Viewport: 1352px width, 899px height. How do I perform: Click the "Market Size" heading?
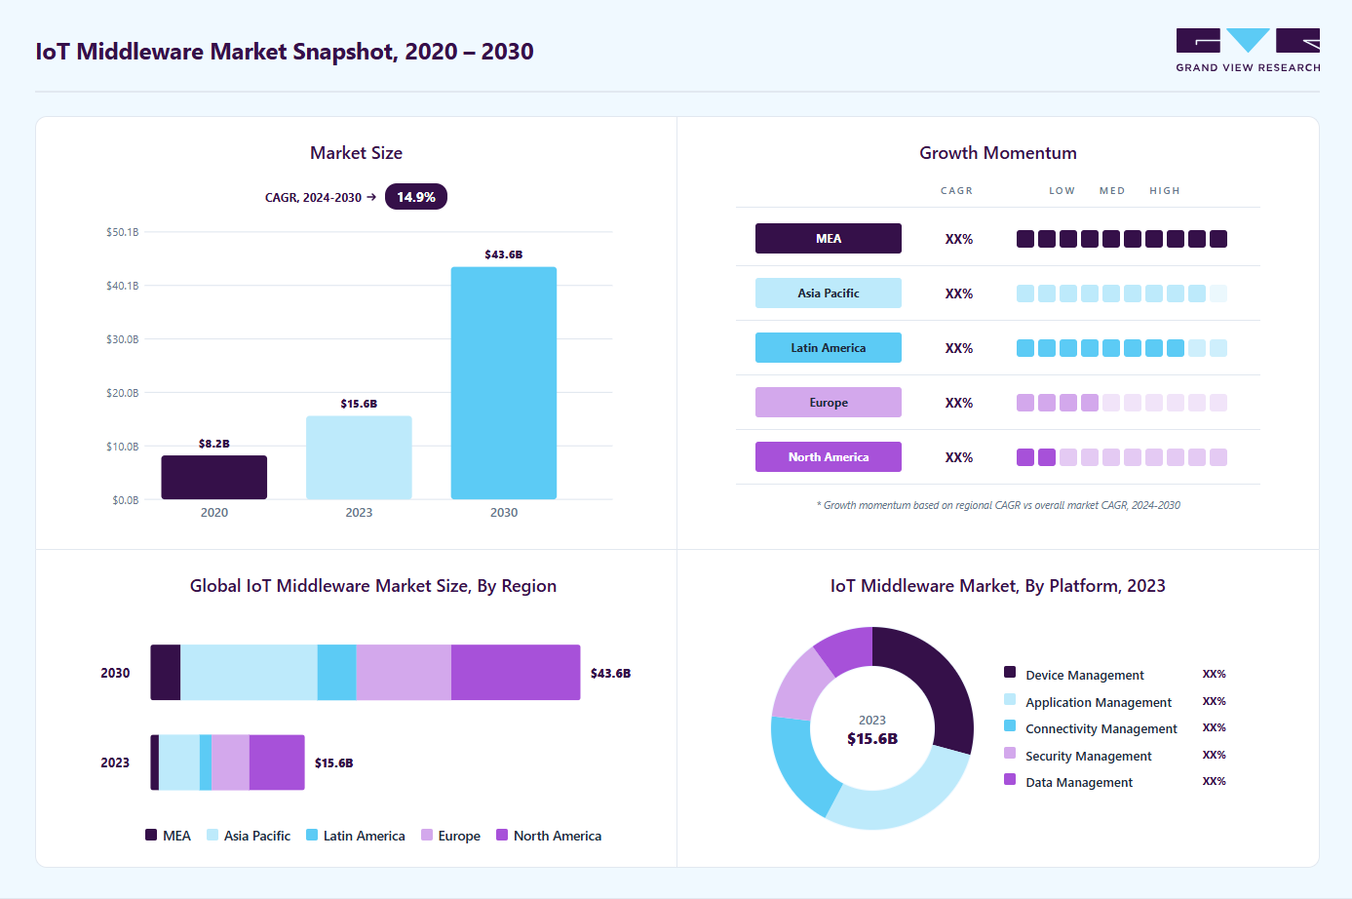(356, 153)
